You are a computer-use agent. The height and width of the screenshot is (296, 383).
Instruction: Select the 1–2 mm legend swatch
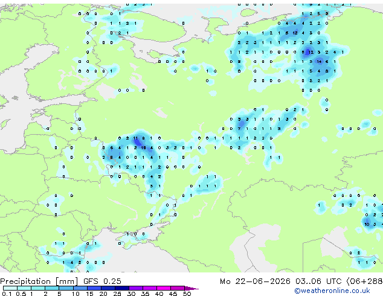tap(38, 288)
